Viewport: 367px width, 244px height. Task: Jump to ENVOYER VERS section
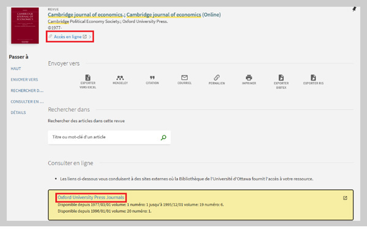point(24,80)
